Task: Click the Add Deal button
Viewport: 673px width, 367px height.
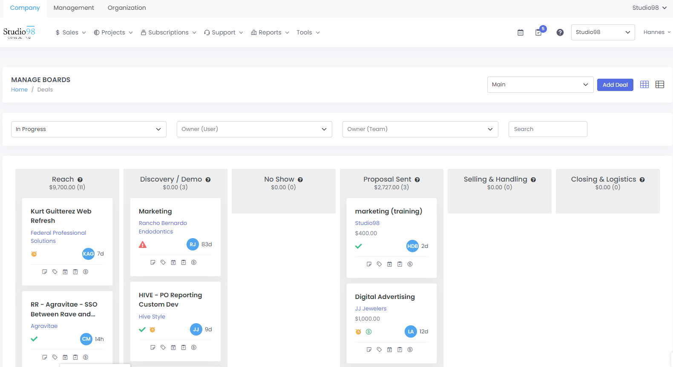Action: (615, 85)
